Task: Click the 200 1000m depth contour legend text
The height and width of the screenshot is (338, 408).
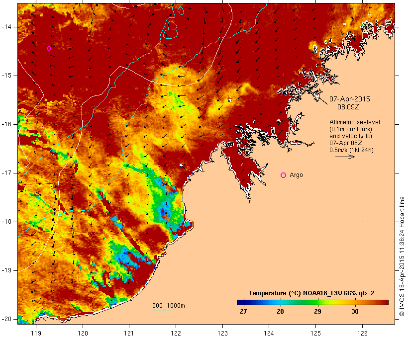Action: click(x=169, y=306)
